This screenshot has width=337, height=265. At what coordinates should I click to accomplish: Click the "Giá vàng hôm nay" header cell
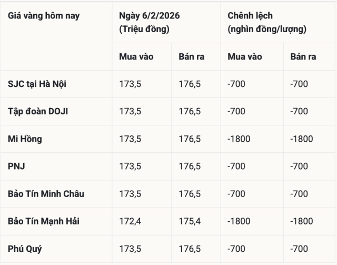click(44, 16)
